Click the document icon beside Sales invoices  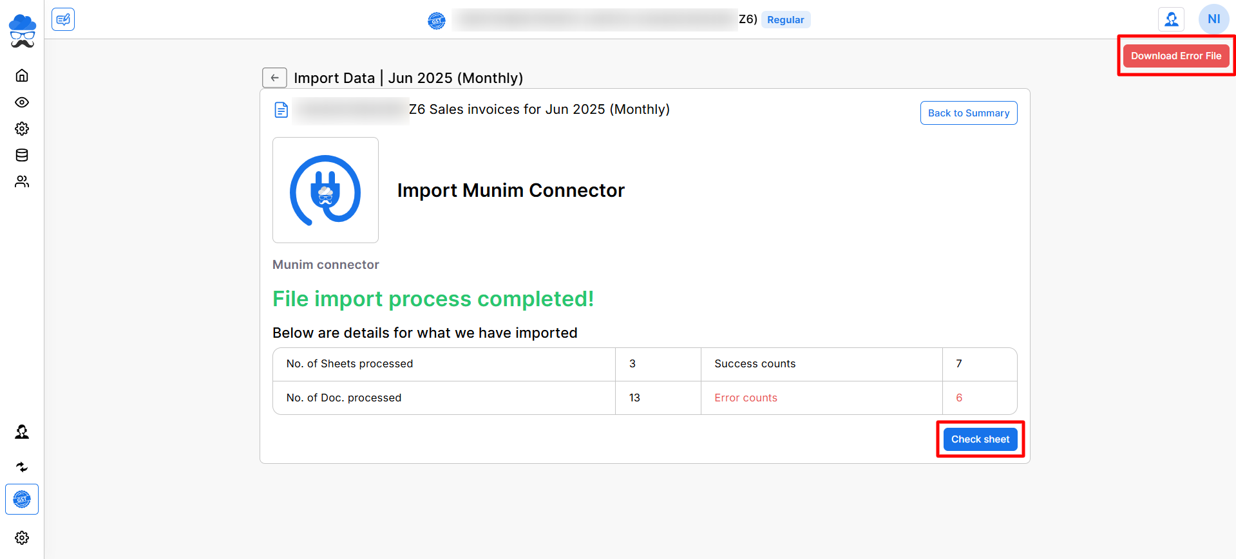(x=281, y=110)
